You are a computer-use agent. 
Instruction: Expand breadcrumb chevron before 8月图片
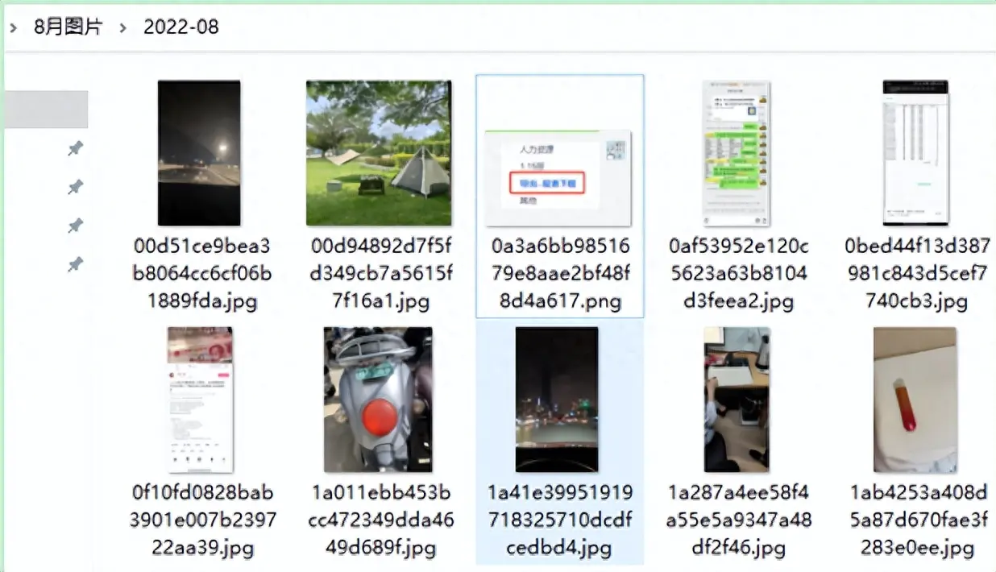pyautogui.click(x=14, y=27)
